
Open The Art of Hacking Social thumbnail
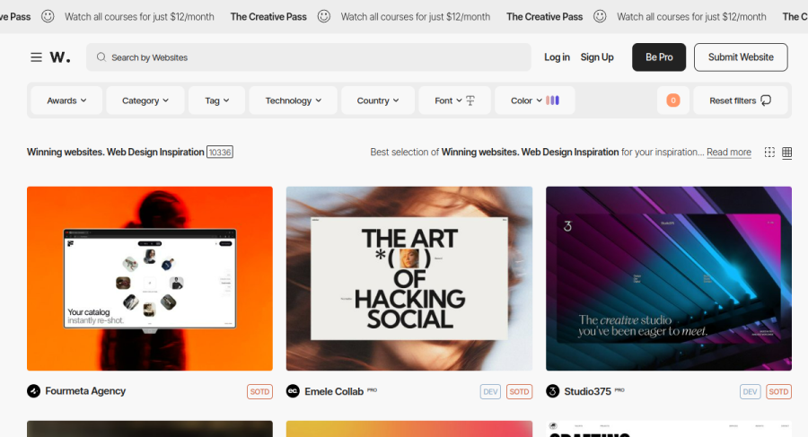tap(409, 278)
